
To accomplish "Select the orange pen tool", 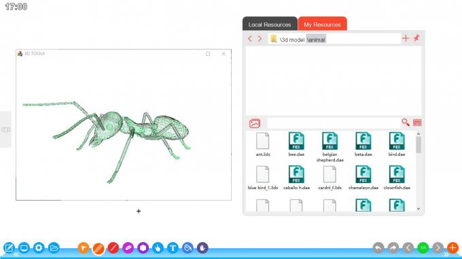I will coord(99,249).
